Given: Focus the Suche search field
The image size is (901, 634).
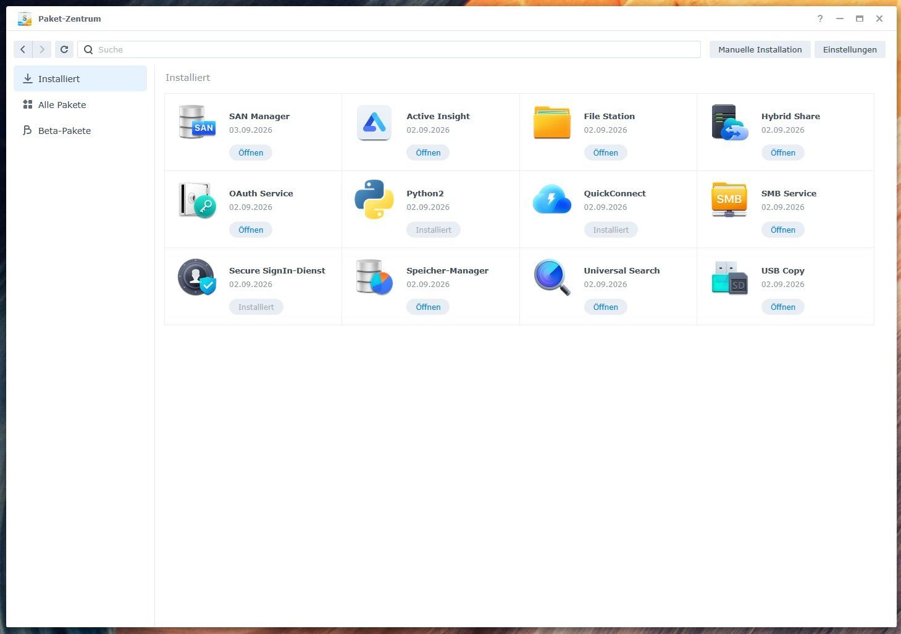Looking at the screenshot, I should 389,49.
